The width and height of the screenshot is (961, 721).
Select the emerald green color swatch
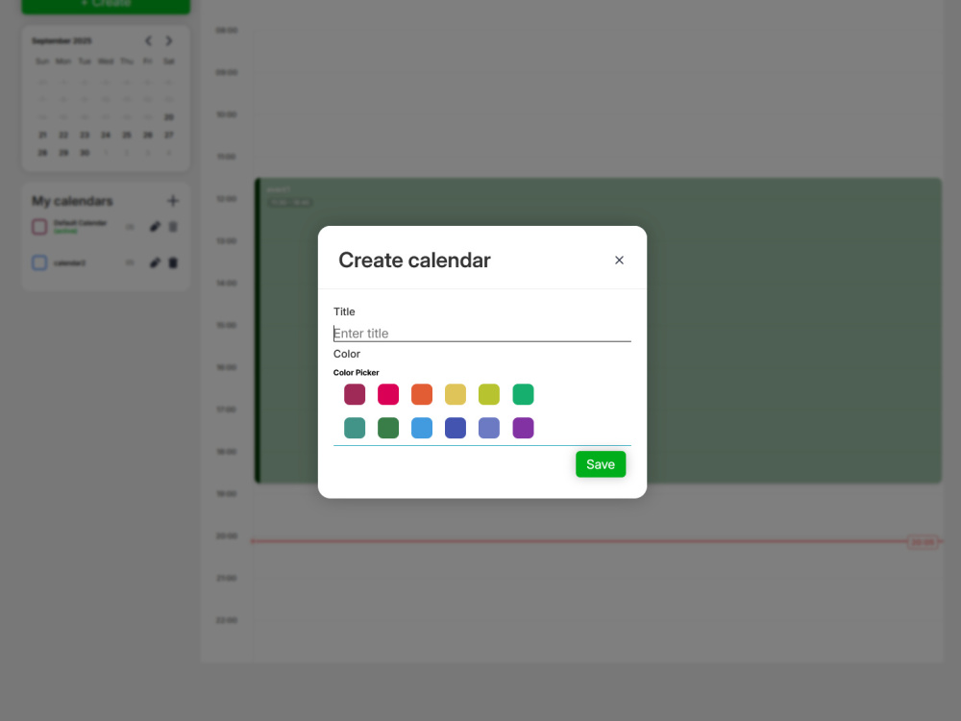click(523, 394)
